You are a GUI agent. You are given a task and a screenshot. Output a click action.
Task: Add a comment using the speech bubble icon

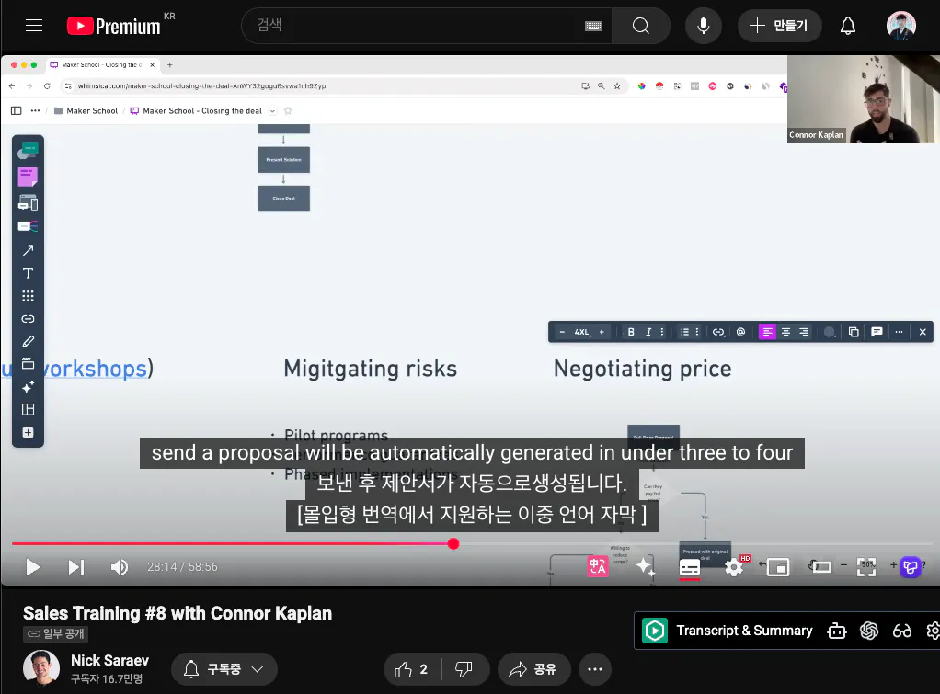tap(877, 332)
